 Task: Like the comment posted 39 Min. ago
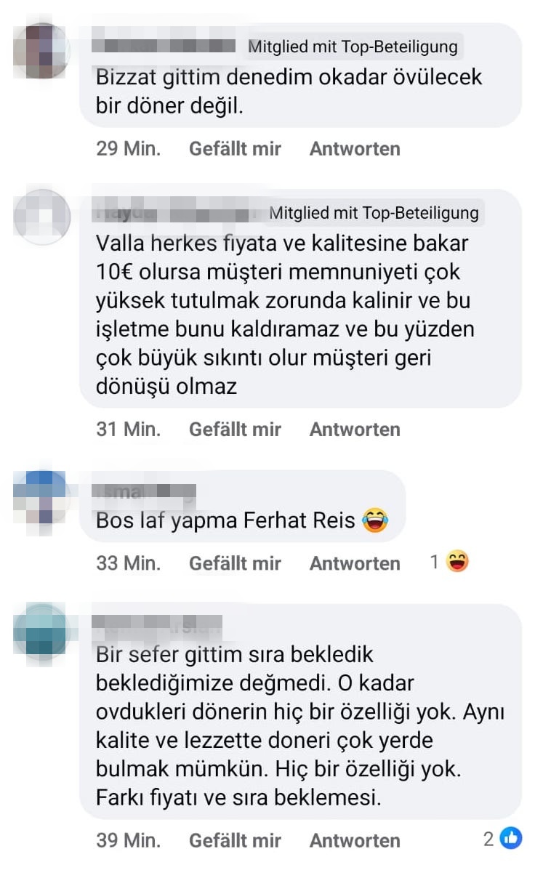pos(235,841)
